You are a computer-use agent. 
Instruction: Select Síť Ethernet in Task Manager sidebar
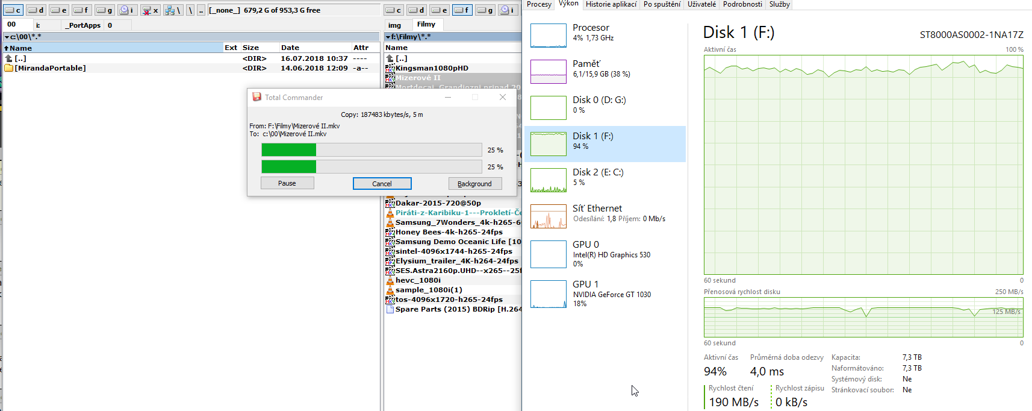tap(605, 216)
